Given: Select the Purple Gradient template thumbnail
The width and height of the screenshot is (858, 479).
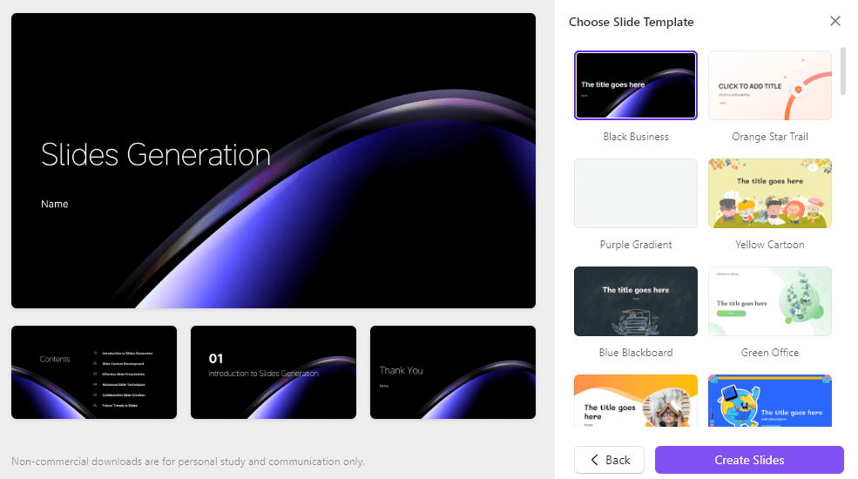Looking at the screenshot, I should click(636, 193).
